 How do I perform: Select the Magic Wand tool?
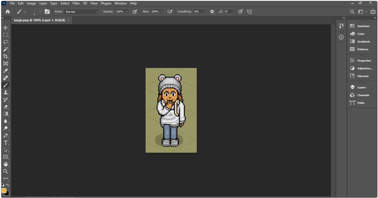coord(6,49)
